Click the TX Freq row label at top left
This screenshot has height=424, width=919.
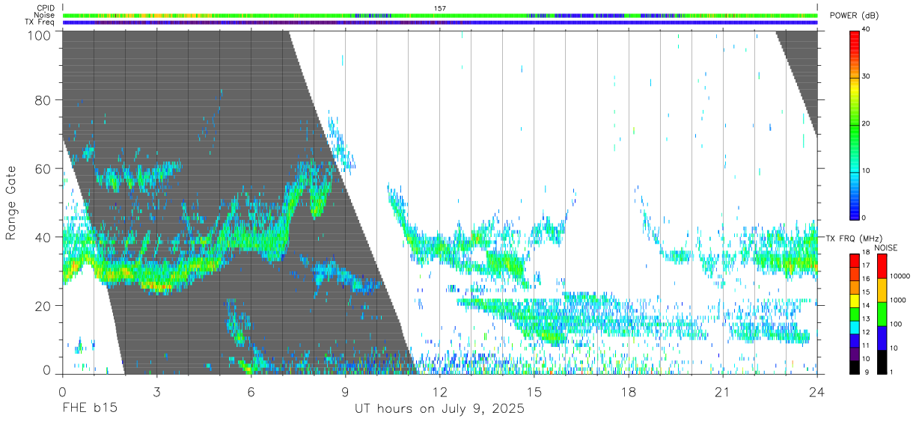(40, 22)
